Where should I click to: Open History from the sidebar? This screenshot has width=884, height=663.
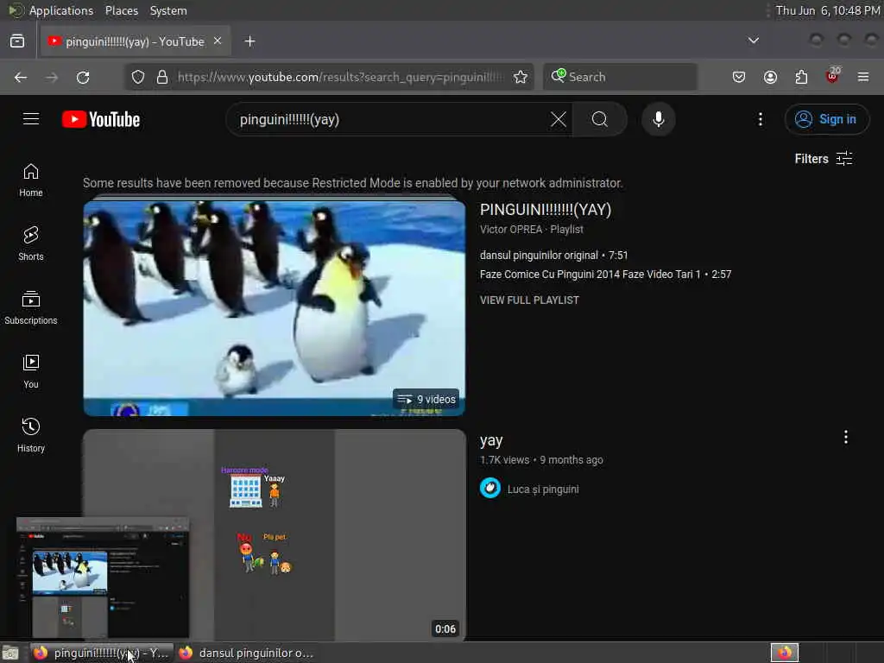click(x=31, y=435)
